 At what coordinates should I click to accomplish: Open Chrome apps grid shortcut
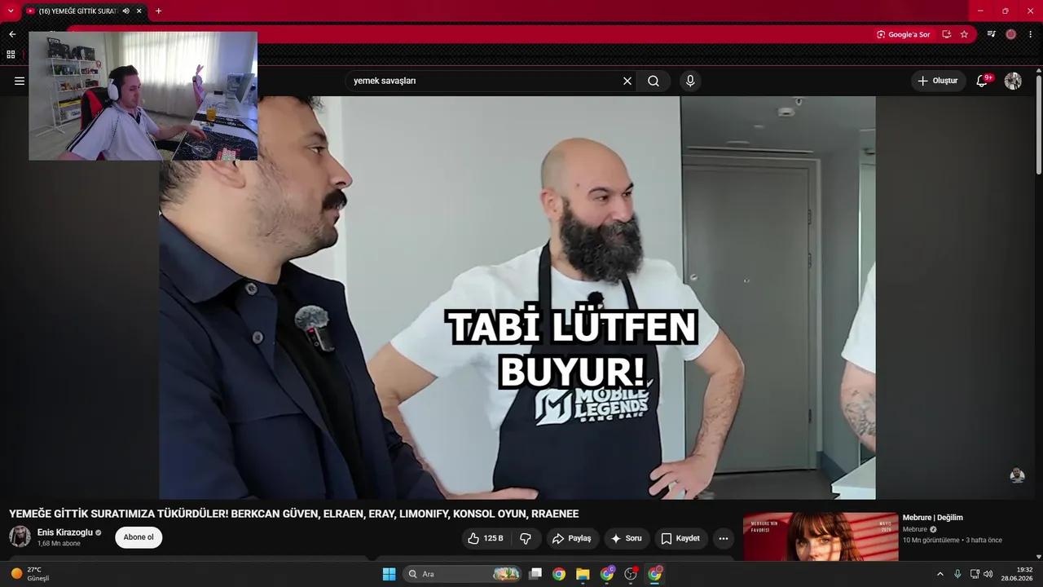click(11, 55)
